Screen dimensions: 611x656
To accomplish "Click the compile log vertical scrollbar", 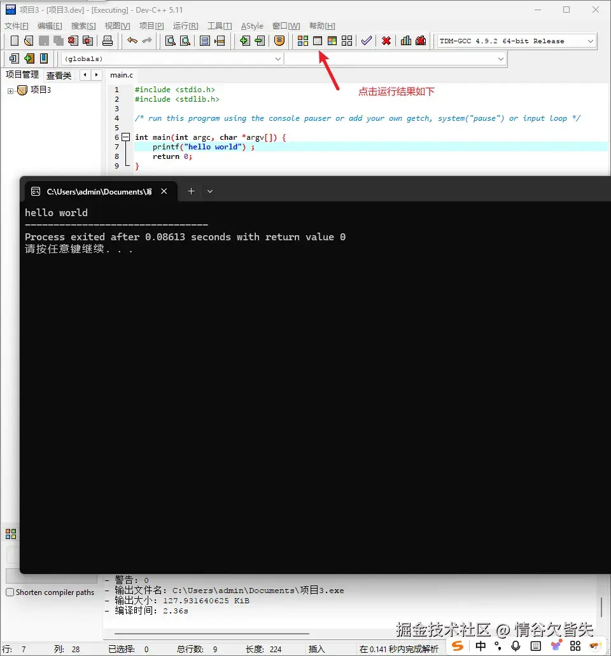I will (x=601, y=606).
